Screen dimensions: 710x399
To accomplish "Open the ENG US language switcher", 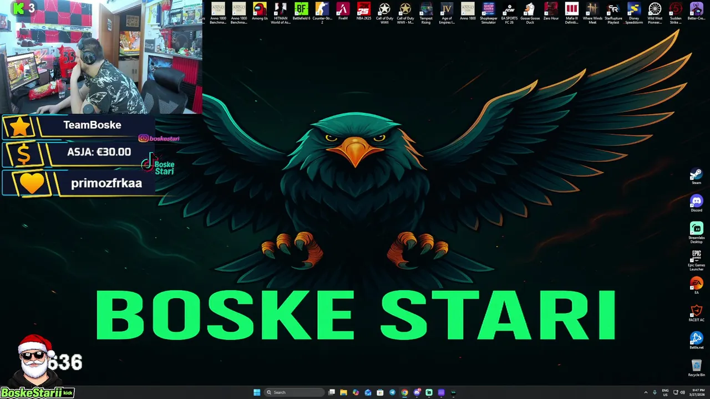I will coord(665,392).
